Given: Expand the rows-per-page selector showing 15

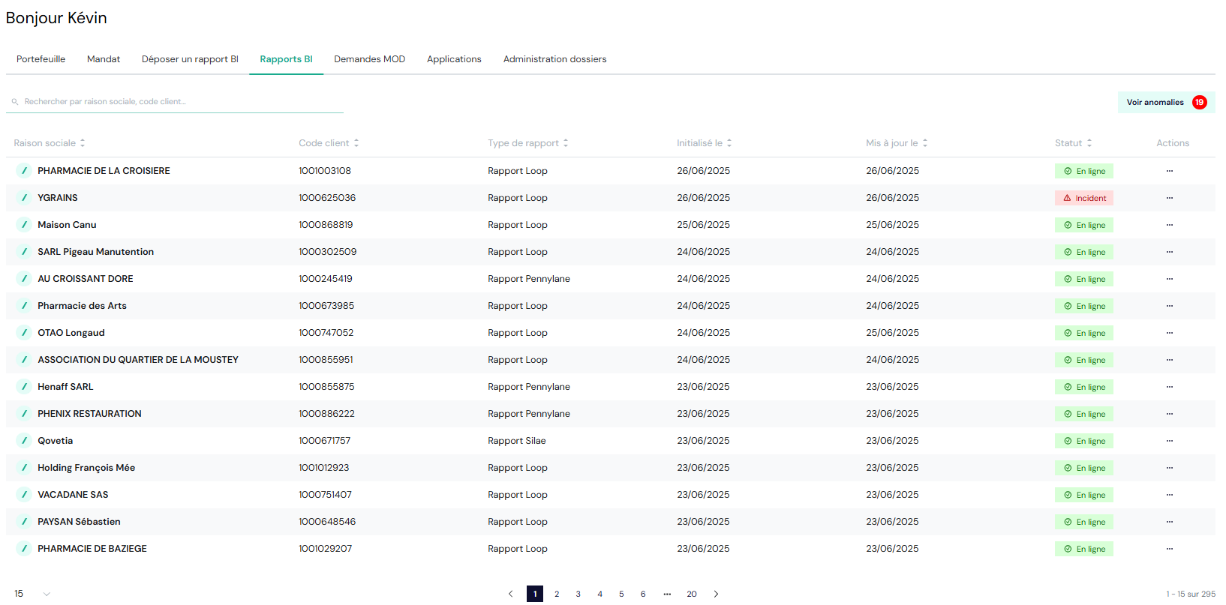Looking at the screenshot, I should coord(32,594).
